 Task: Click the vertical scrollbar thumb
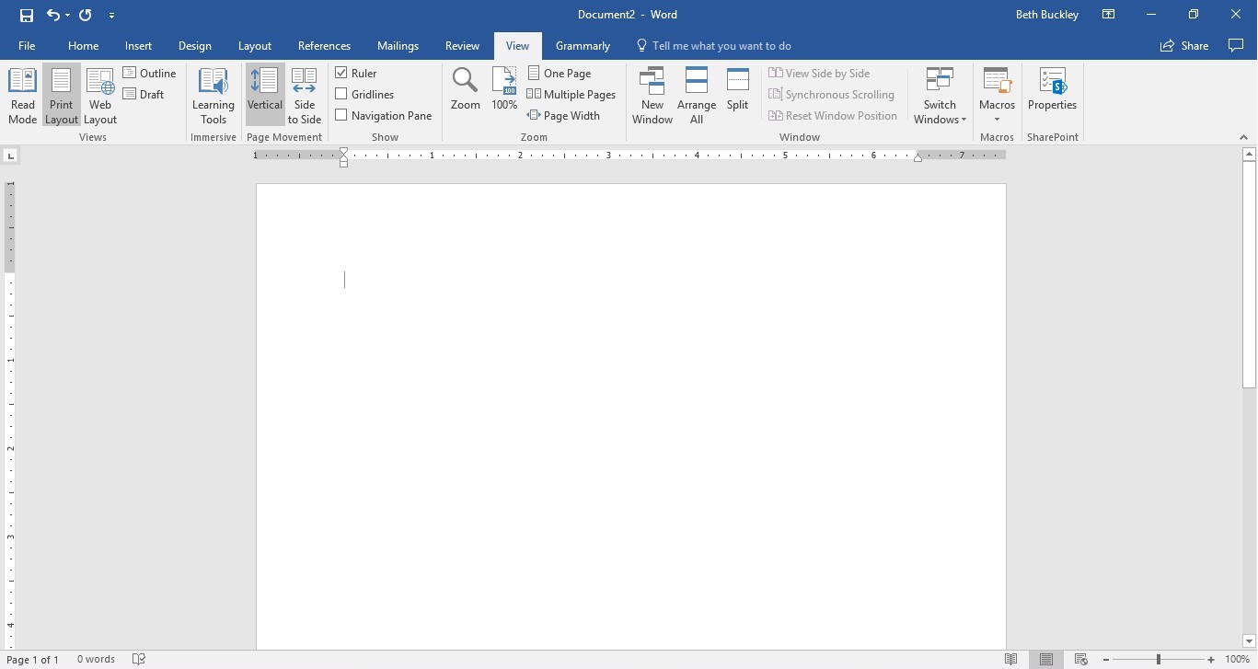[x=1249, y=275]
